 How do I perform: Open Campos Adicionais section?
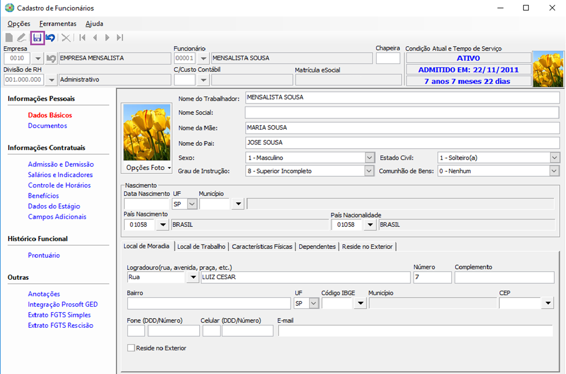[x=57, y=217]
